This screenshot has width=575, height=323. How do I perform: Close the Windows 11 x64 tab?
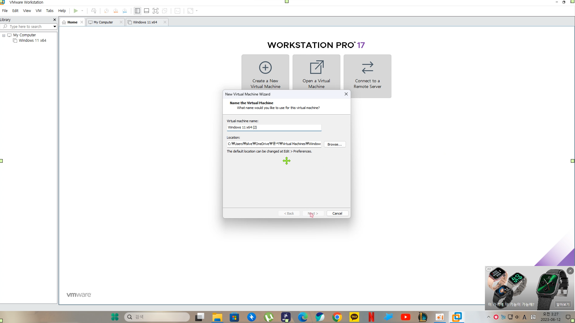[x=165, y=22]
